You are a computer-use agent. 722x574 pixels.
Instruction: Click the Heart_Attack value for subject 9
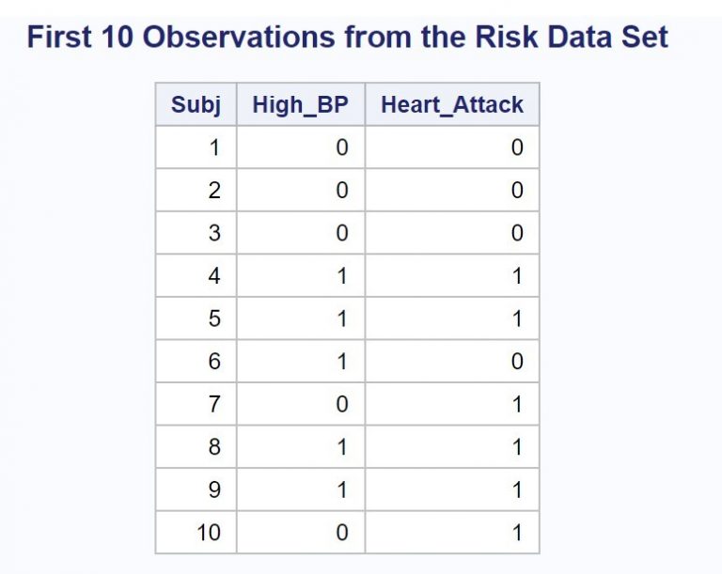coord(517,489)
